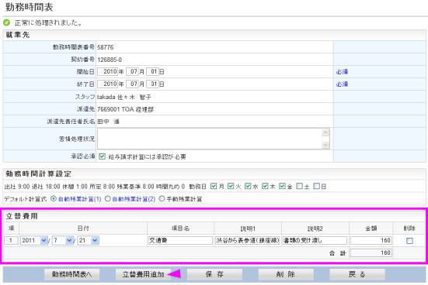
Task: Enable the 土 workday checkbox
Action: 299,186
